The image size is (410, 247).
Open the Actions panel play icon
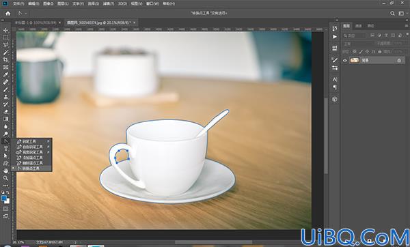(335, 37)
